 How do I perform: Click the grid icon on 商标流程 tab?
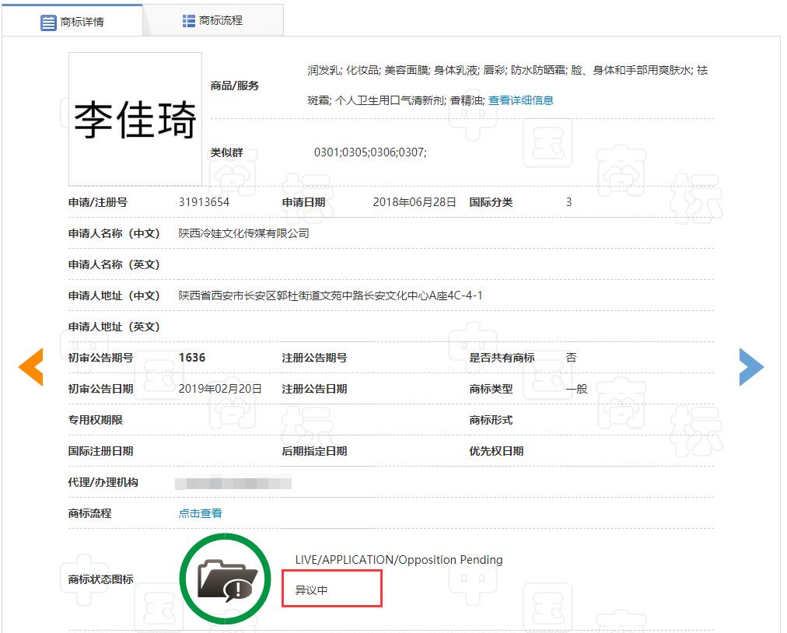189,21
